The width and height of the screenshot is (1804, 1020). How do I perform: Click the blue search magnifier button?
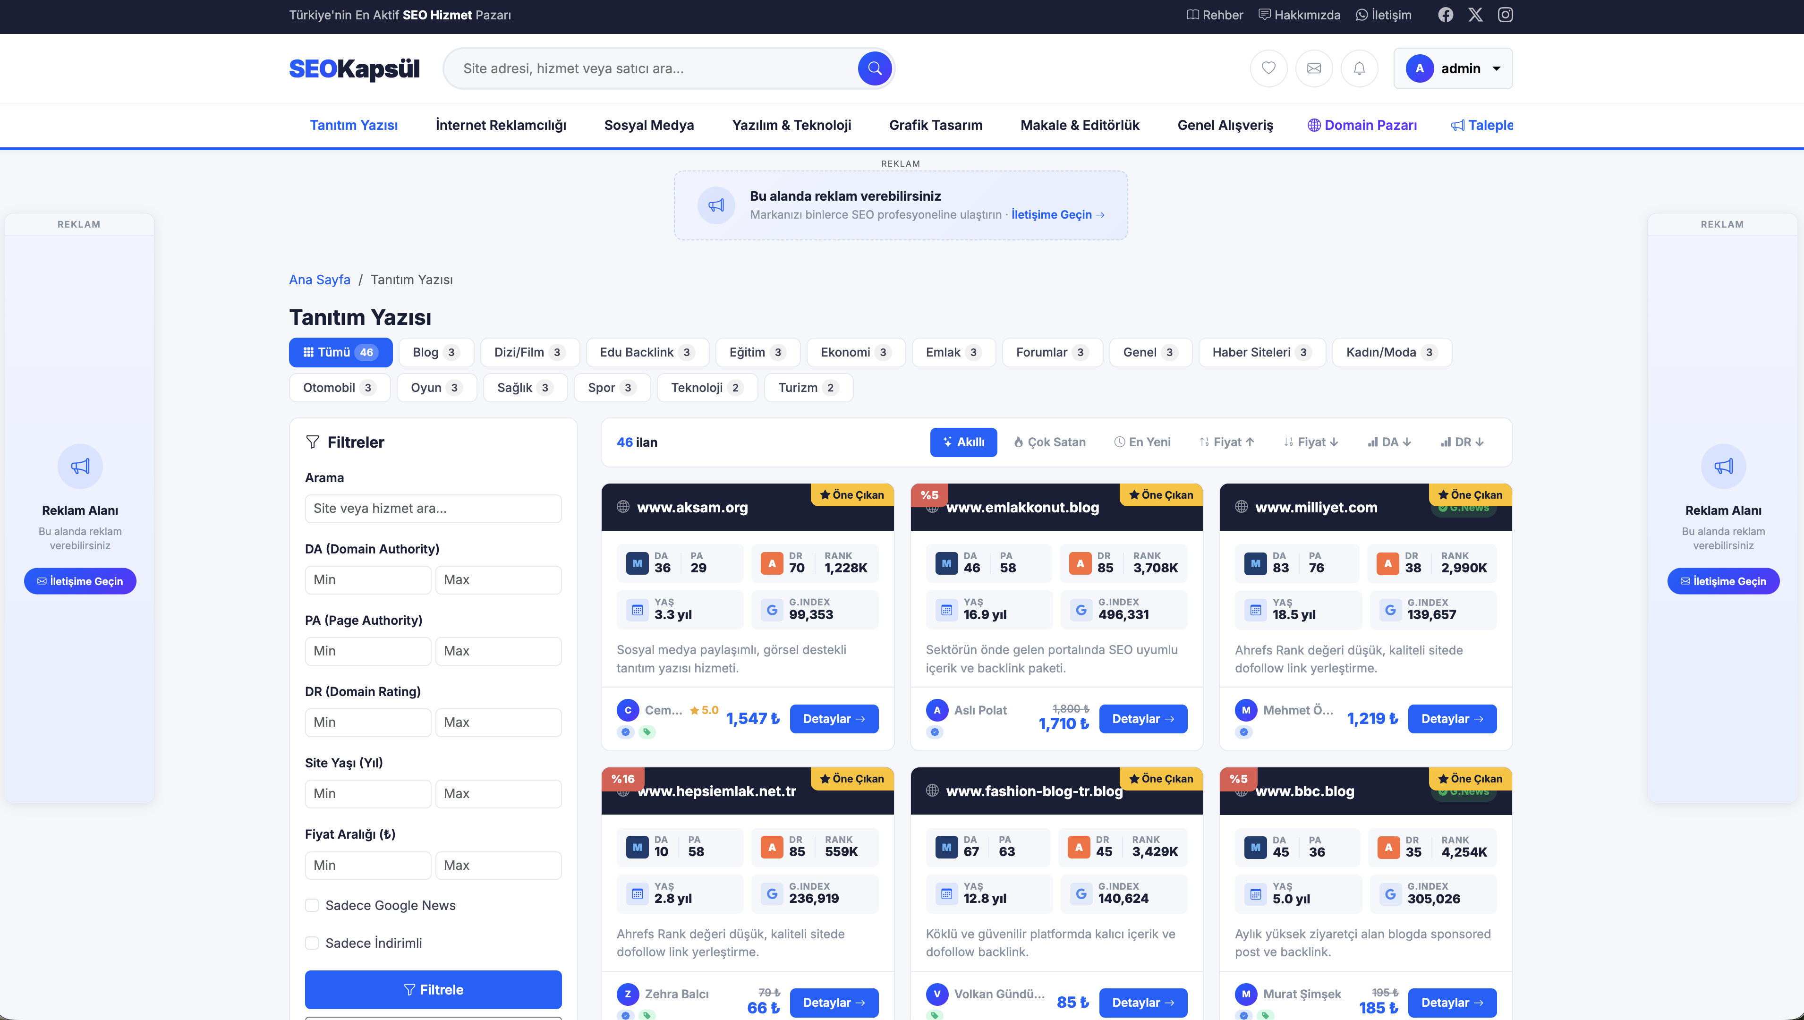tap(874, 68)
